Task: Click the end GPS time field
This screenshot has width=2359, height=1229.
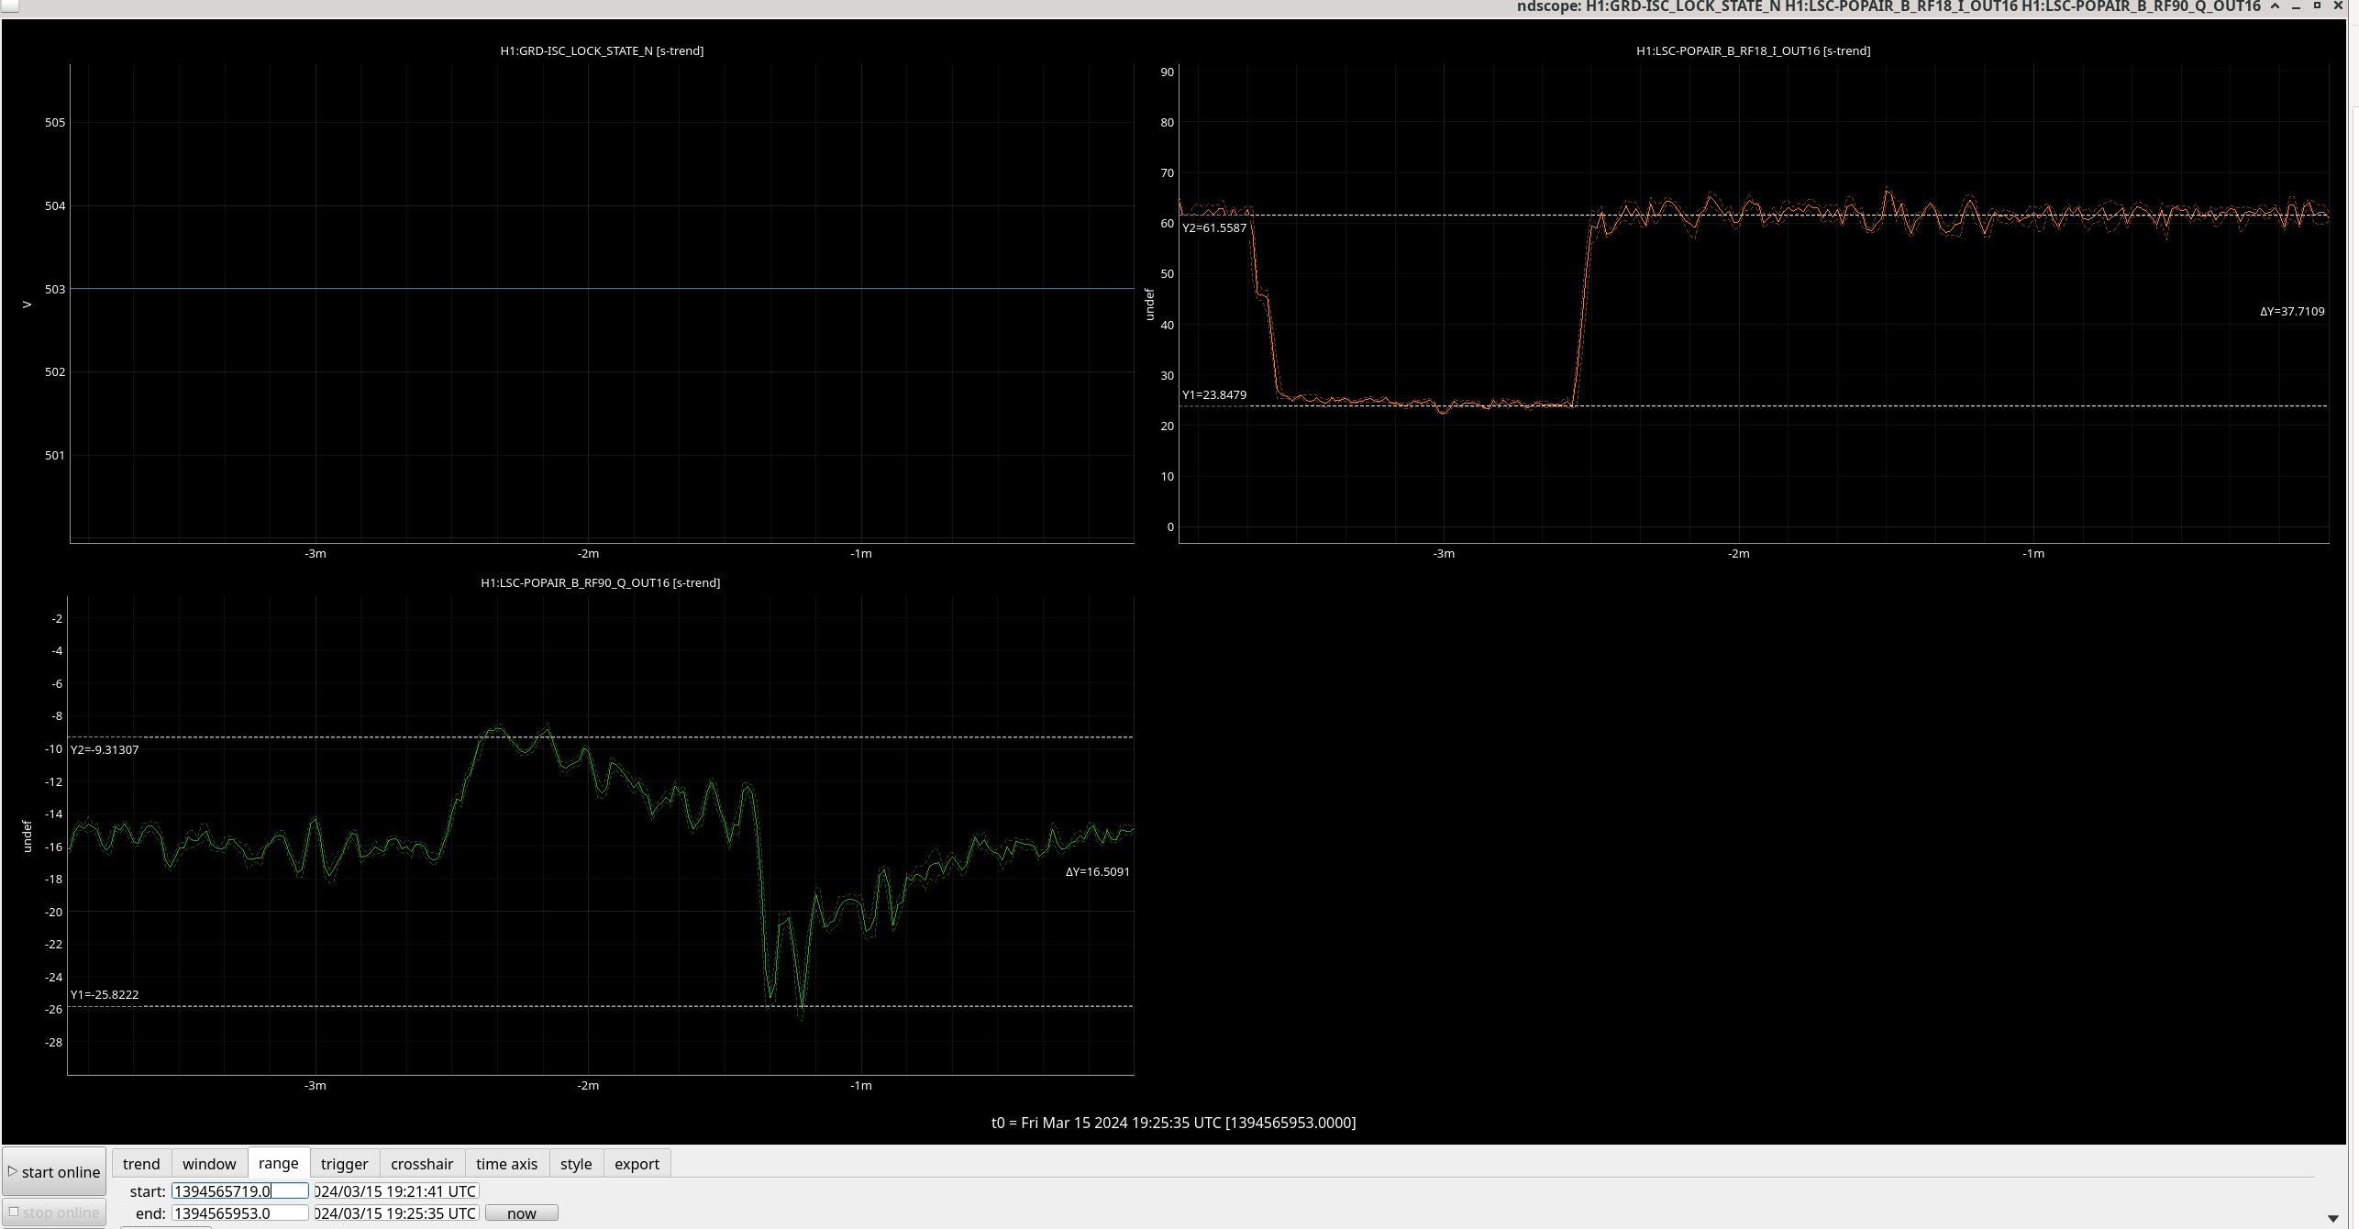Action: 239,1212
